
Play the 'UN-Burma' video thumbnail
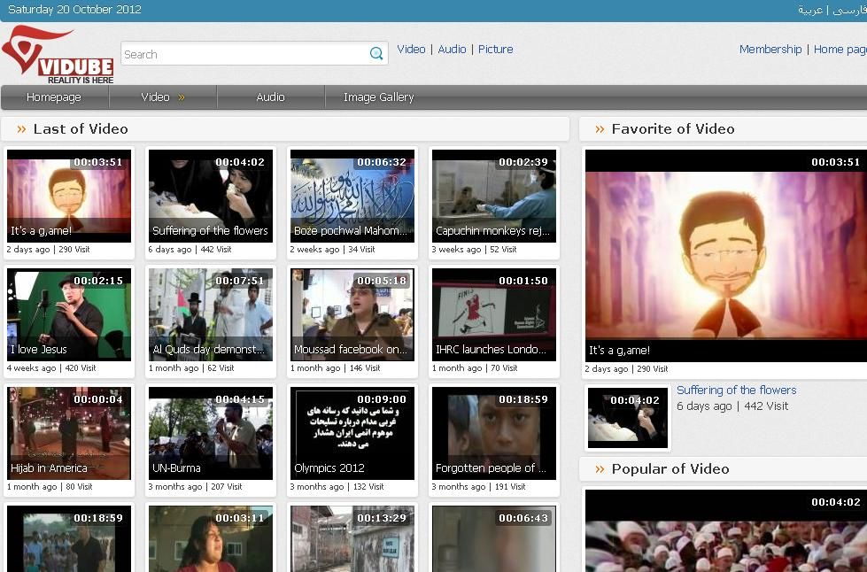click(211, 432)
